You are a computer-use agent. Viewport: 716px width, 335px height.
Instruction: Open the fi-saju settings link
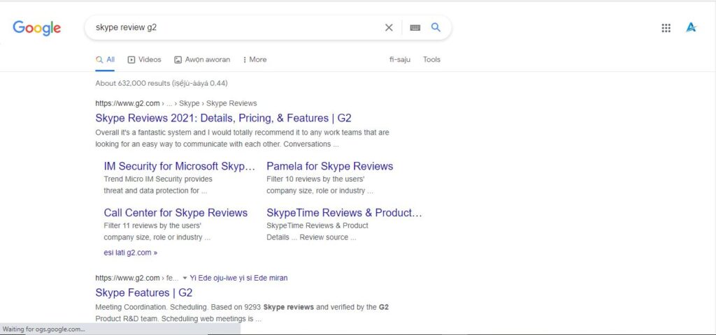point(399,60)
